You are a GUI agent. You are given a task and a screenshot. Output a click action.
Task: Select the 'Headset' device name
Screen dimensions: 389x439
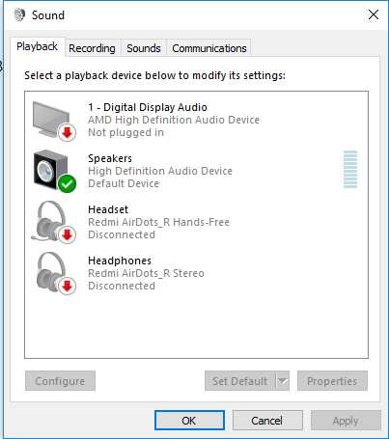tap(108, 209)
